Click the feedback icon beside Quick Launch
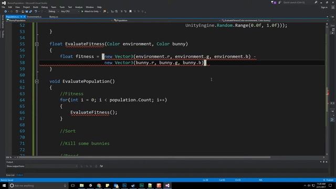 (280, 2)
